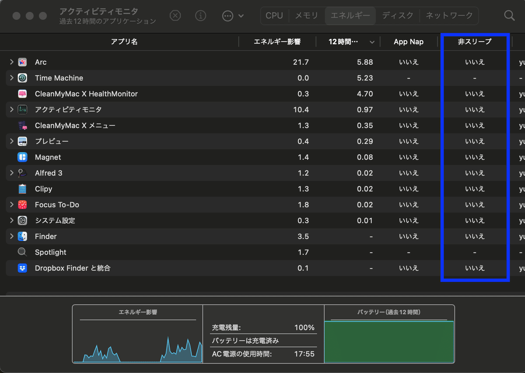Click Finder's energy impact value 3.5
The width and height of the screenshot is (525, 373).
(303, 236)
